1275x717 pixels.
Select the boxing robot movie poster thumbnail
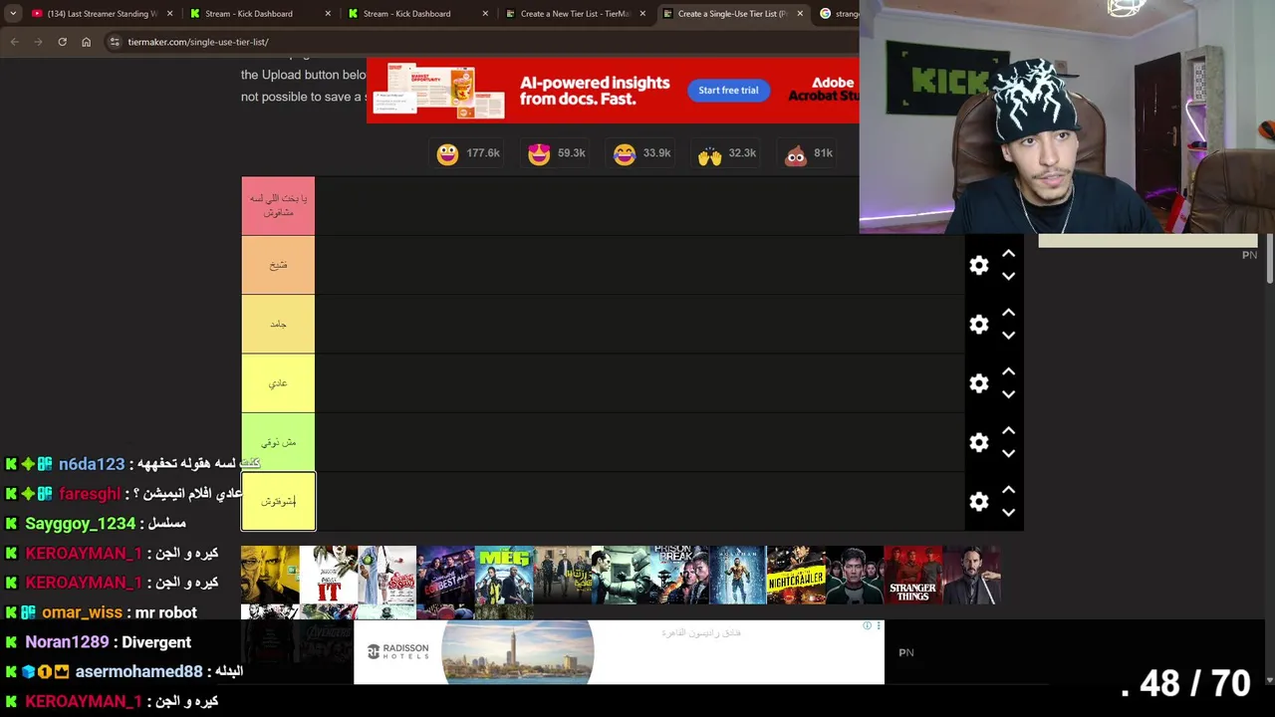click(621, 575)
